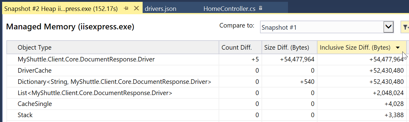Sort by Size Diff. (Bytes) column
The image size is (409, 122).
click(286, 48)
